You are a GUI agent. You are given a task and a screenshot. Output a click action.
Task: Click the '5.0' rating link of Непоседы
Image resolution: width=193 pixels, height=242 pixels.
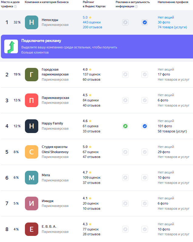(85, 17)
